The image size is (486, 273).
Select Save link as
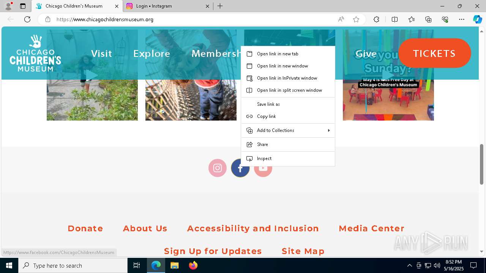(288, 104)
